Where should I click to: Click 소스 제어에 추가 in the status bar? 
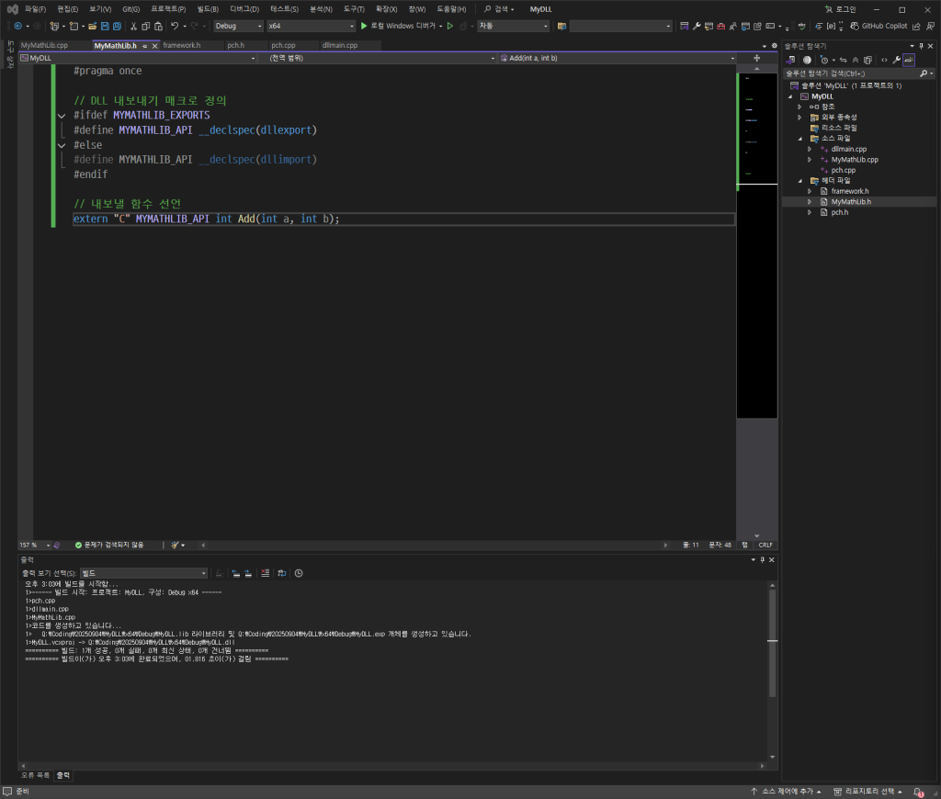tap(787, 792)
